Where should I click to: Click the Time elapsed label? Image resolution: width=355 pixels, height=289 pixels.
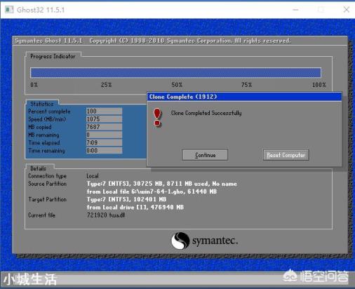tap(44, 142)
